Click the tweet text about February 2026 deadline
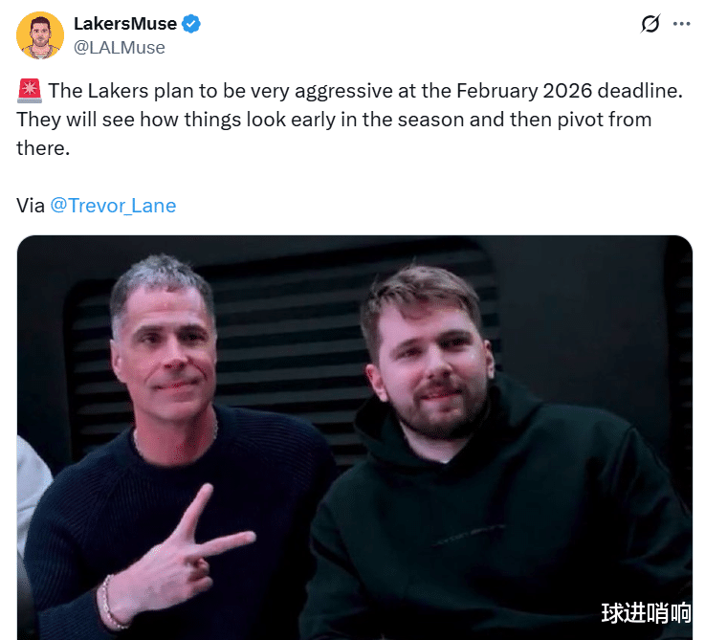 coord(350,120)
